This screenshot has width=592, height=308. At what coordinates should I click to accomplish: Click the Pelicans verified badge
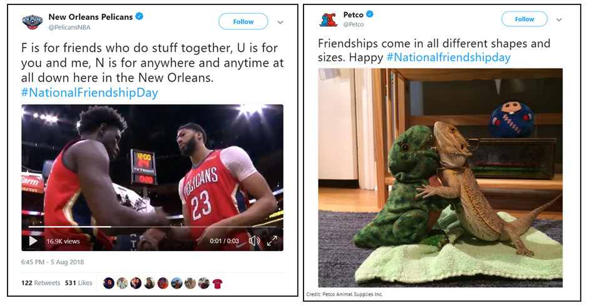[x=140, y=16]
